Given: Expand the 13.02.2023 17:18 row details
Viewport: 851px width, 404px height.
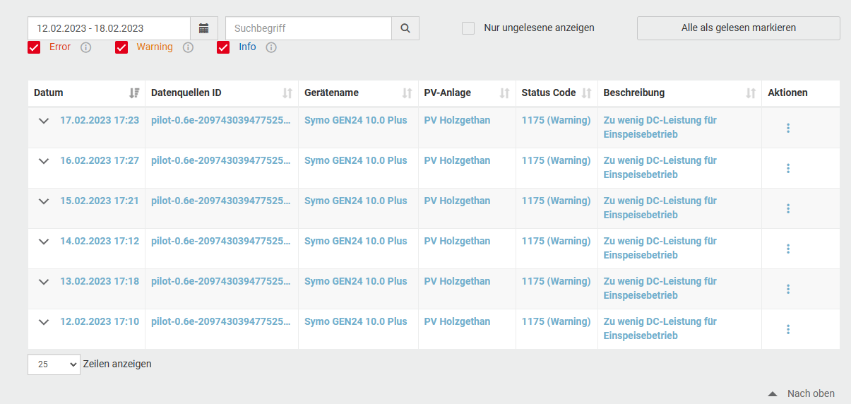Looking at the screenshot, I should pyautogui.click(x=44, y=282).
